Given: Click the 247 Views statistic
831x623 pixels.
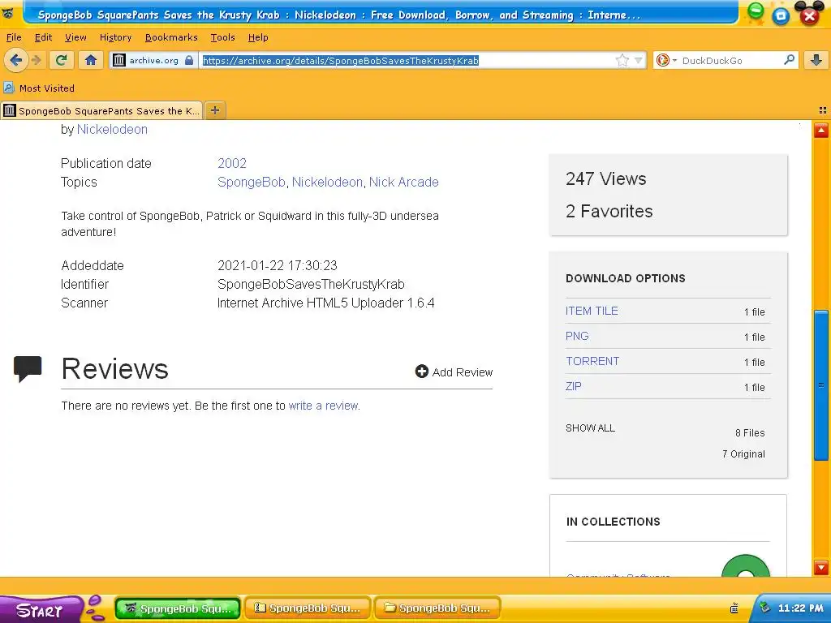Looking at the screenshot, I should point(605,178).
